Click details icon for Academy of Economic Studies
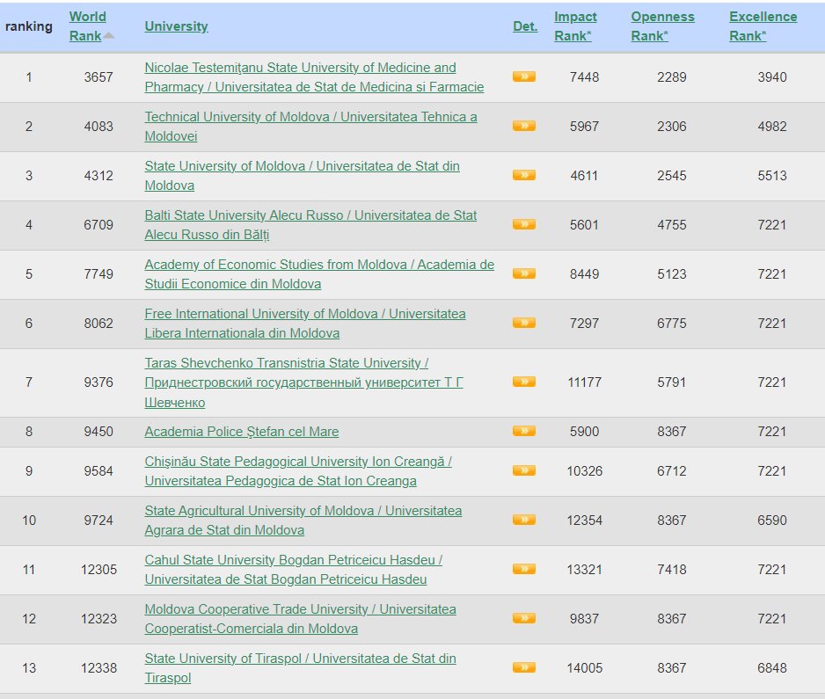825x699 pixels. (x=524, y=273)
